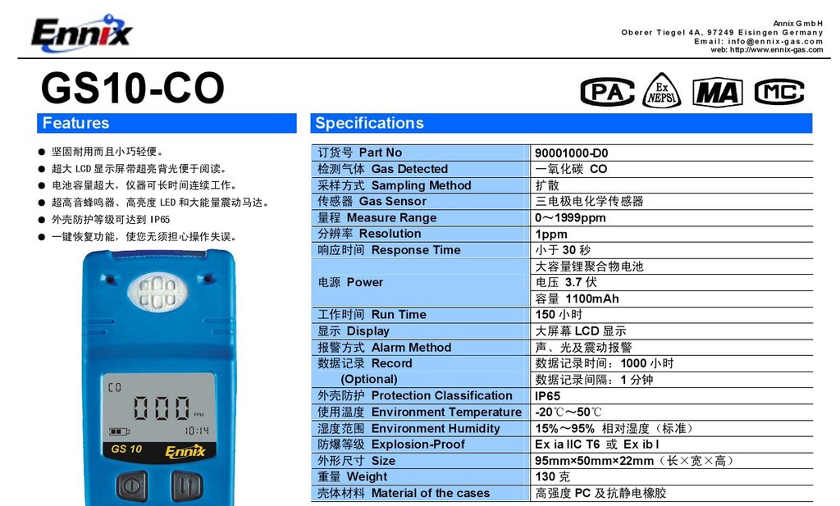Click the Ex NEPSI hexagon logo
This screenshot has width=840, height=506.
[x=662, y=91]
